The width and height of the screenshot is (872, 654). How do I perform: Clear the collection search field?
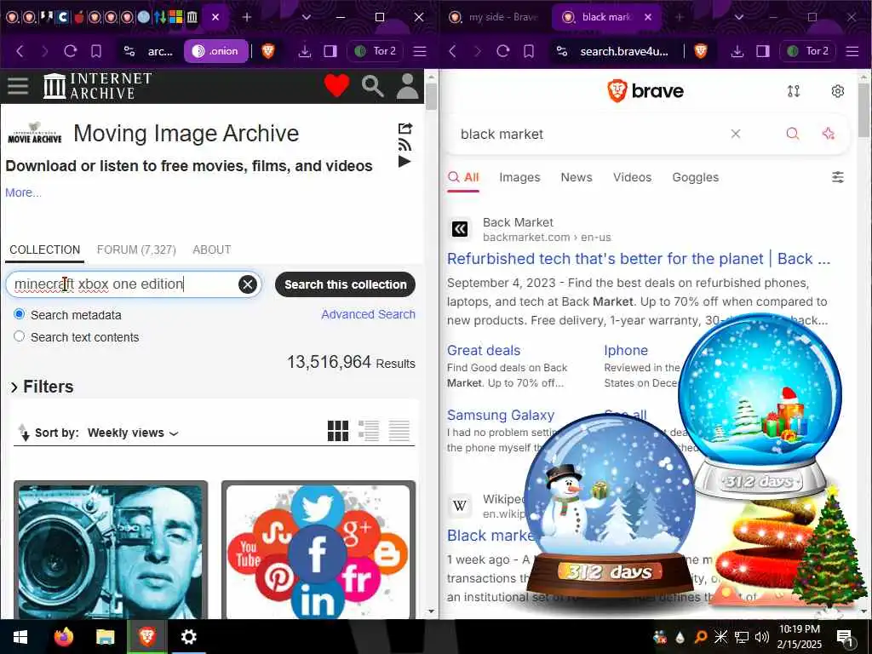tap(248, 284)
